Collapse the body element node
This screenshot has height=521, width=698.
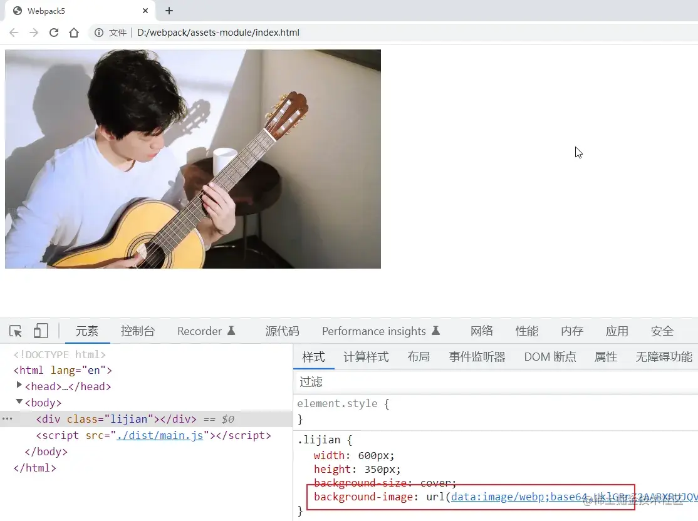tap(19, 402)
